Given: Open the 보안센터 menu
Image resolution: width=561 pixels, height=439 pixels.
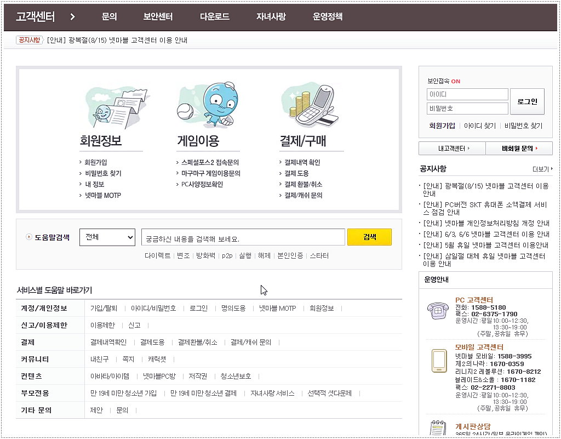Looking at the screenshot, I should (158, 16).
